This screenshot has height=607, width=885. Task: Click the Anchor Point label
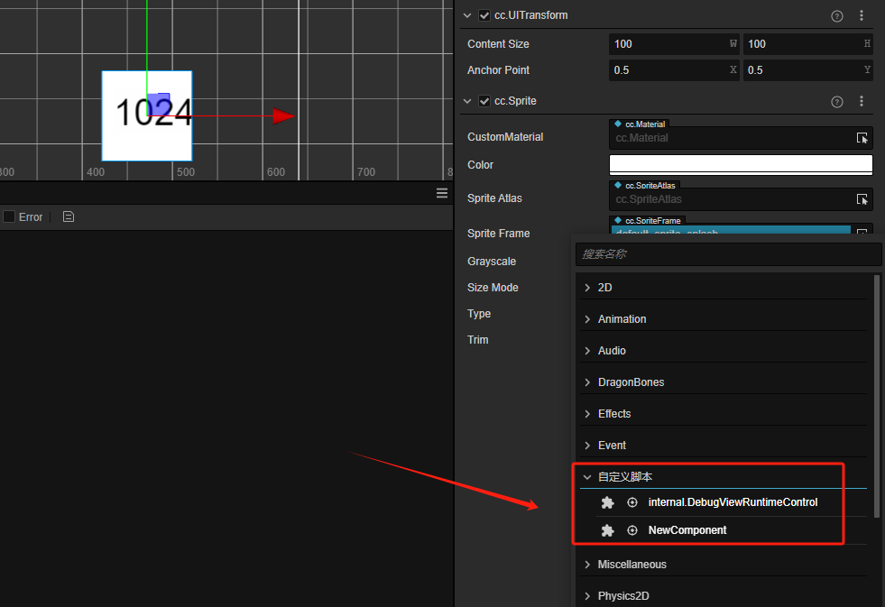pyautogui.click(x=498, y=70)
